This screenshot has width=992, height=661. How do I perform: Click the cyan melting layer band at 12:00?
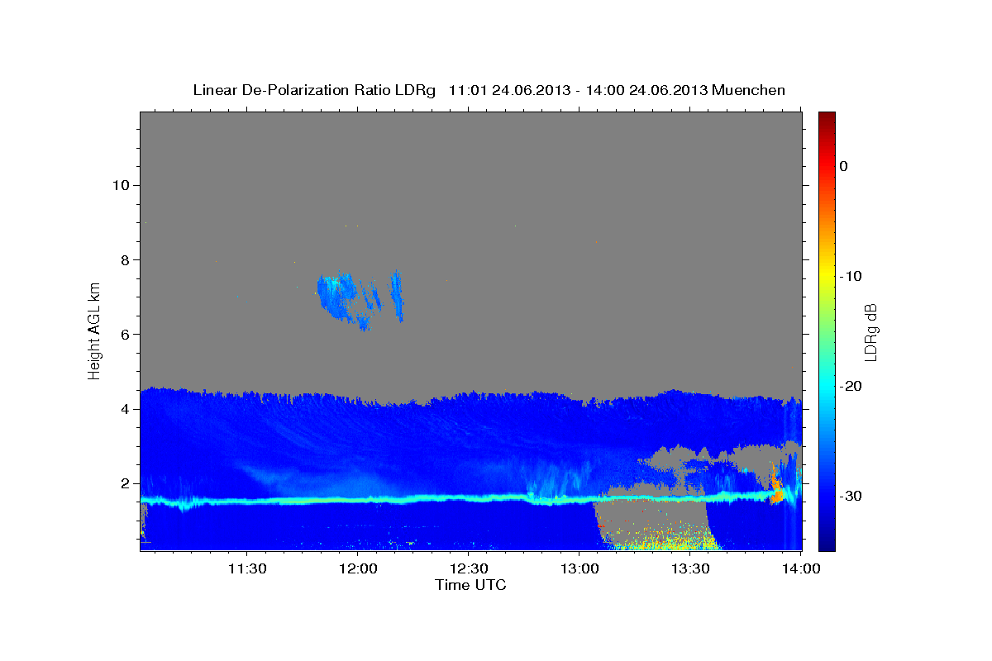(357, 500)
